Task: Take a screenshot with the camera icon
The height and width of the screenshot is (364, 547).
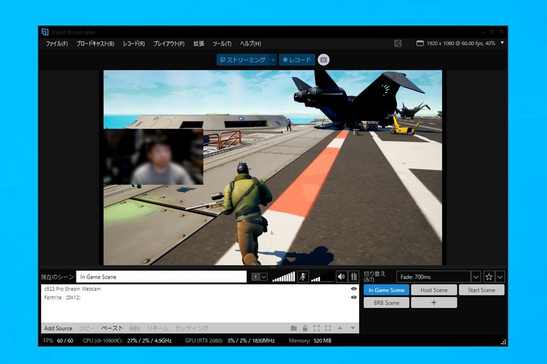Action: pos(323,60)
